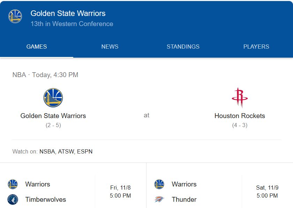This screenshot has height=208, width=293.
Task: Open the Sat 11/9 5:00 PM game
Action: [x=267, y=192]
